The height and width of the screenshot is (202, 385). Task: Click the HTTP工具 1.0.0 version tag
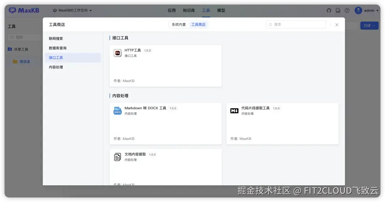point(148,50)
